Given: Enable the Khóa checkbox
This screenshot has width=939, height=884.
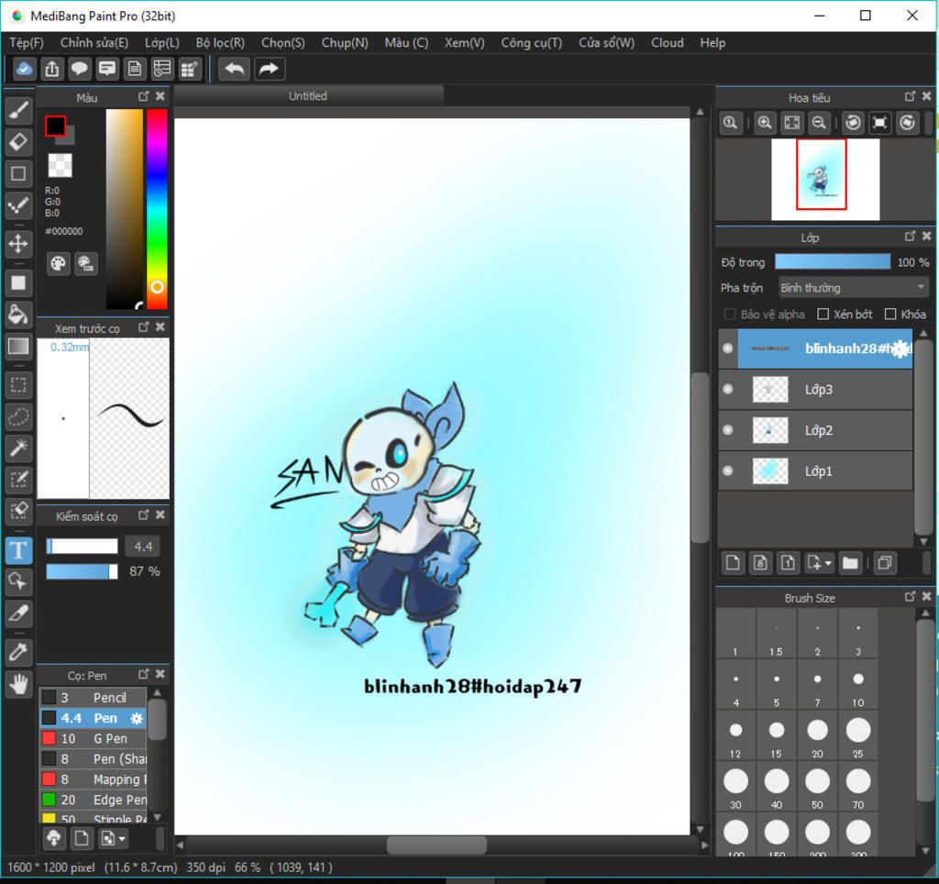Looking at the screenshot, I should [890, 315].
